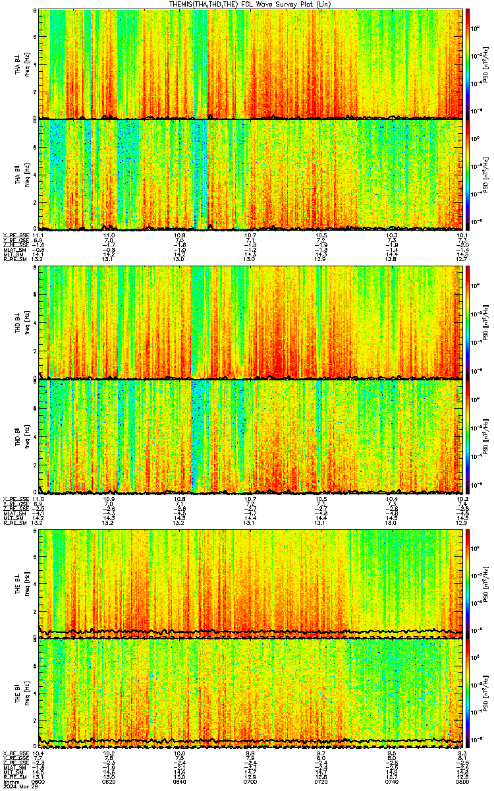This screenshot has height=791, width=494.
Task: Click the 'THA B⊥ freq [Hz]' axis label
Action: coord(22,64)
